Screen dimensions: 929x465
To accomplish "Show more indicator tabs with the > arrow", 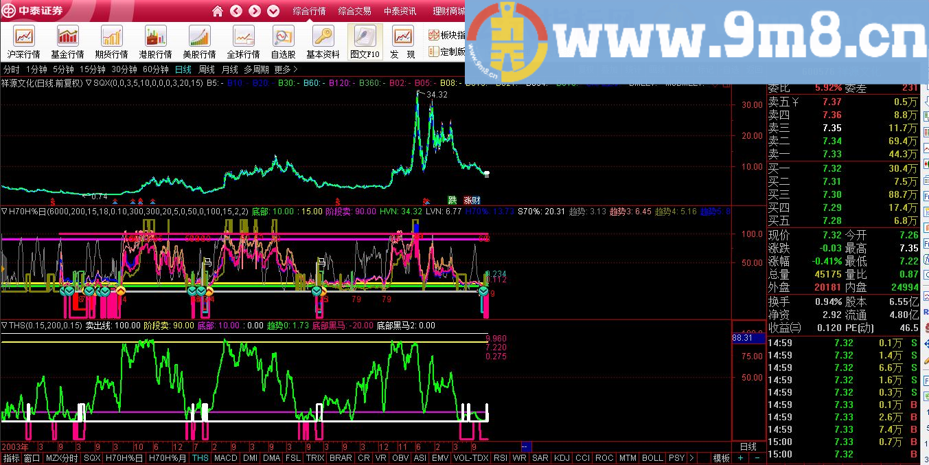I will tap(691, 458).
